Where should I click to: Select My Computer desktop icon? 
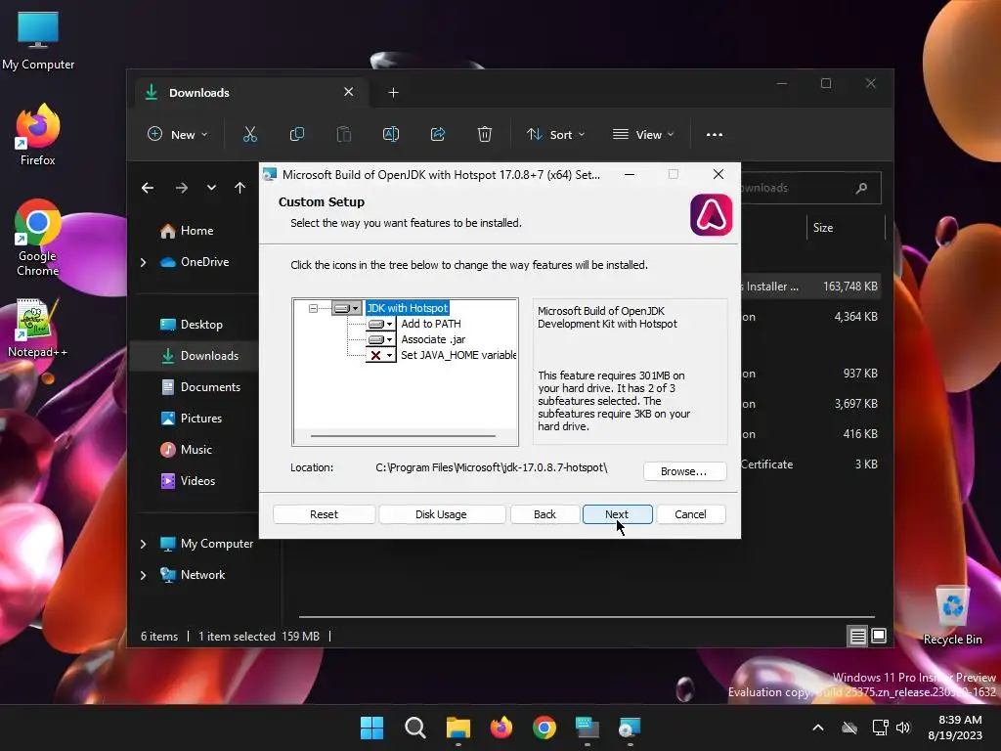click(x=38, y=41)
